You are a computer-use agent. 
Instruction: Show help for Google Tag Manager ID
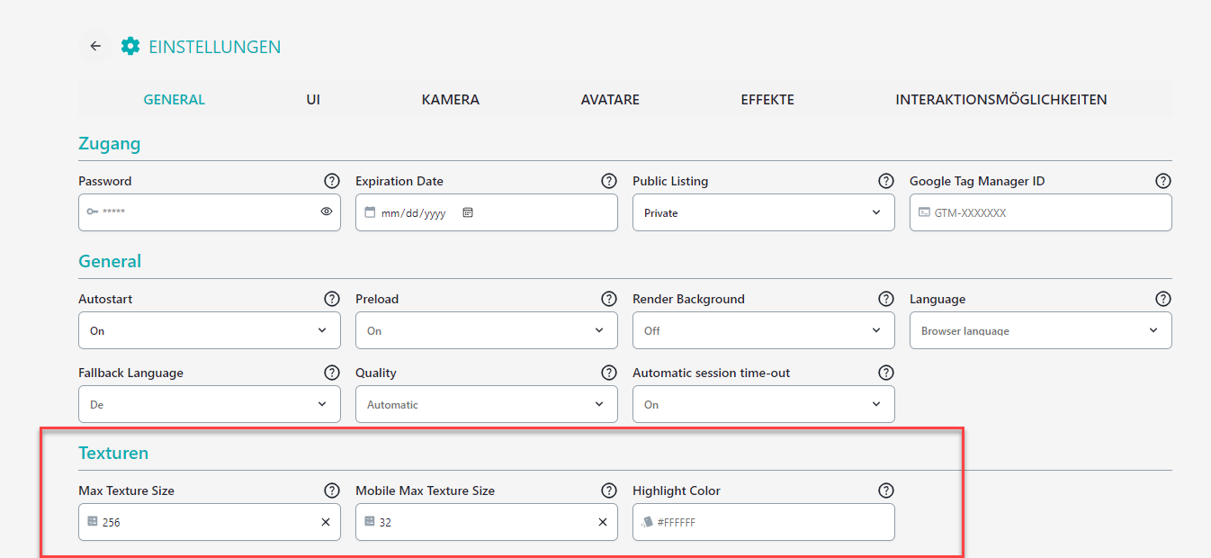(x=1163, y=181)
